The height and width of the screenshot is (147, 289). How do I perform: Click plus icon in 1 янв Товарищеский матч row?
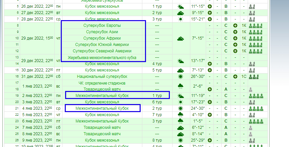[x=210, y=89]
